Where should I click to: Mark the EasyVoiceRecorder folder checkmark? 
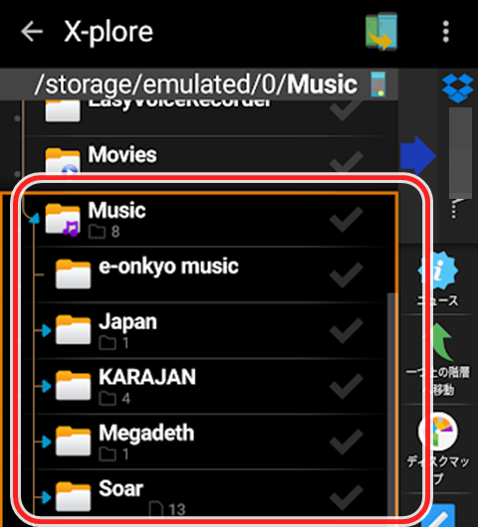347,111
